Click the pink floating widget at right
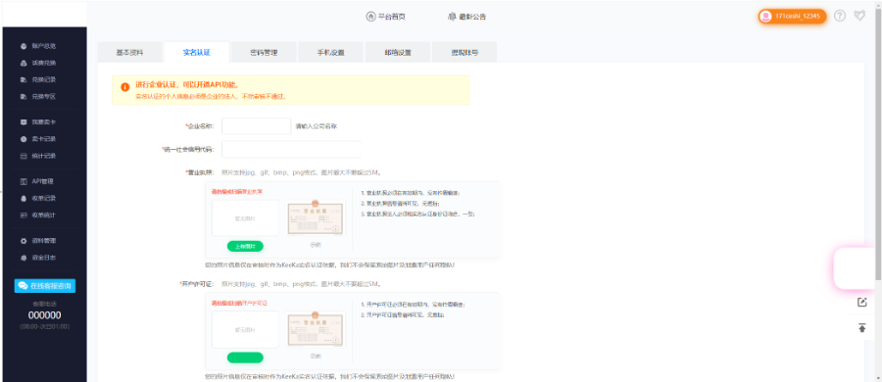The image size is (882, 382). pyautogui.click(x=855, y=268)
